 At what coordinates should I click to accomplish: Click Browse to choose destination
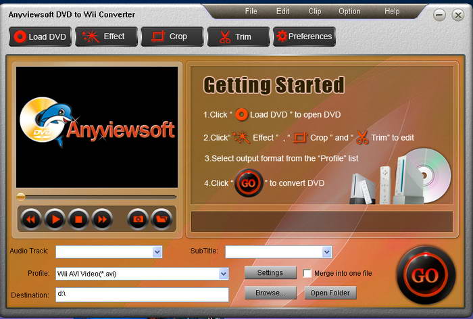point(270,293)
